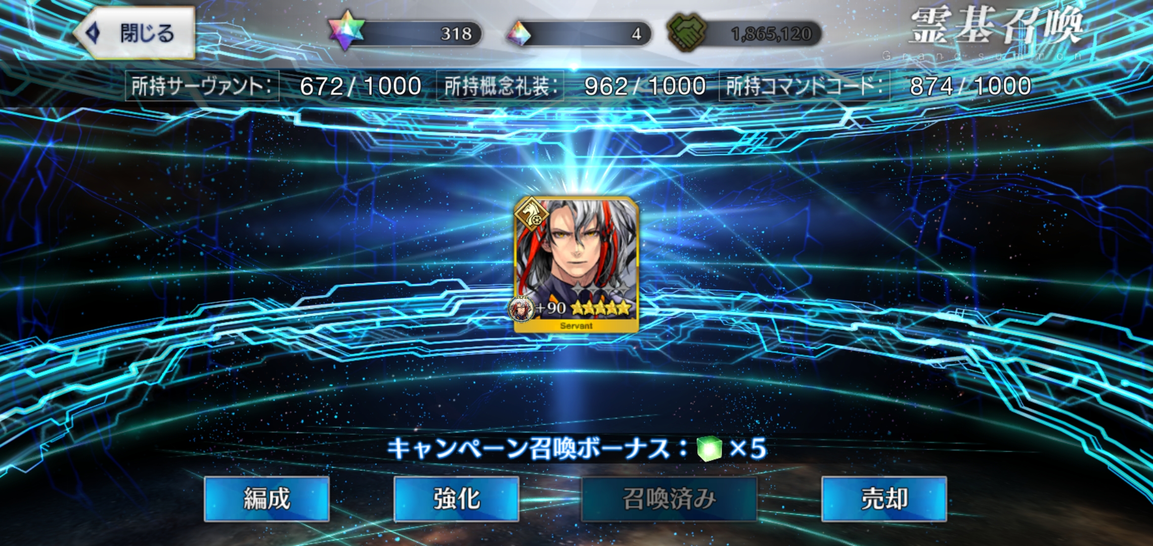Screen dimensions: 1153x546
Task: Open the 売却 sell menu
Action: pos(884,499)
